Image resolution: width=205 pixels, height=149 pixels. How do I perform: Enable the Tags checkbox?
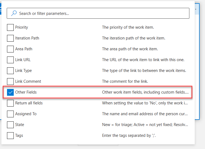[x=10, y=135]
